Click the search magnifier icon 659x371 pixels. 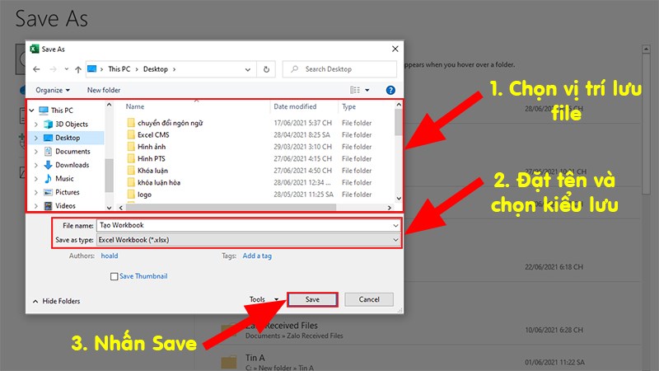click(295, 69)
